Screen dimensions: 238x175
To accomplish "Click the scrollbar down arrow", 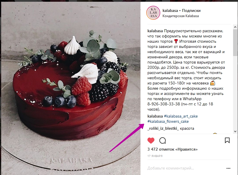I will (x=235, y=131).
